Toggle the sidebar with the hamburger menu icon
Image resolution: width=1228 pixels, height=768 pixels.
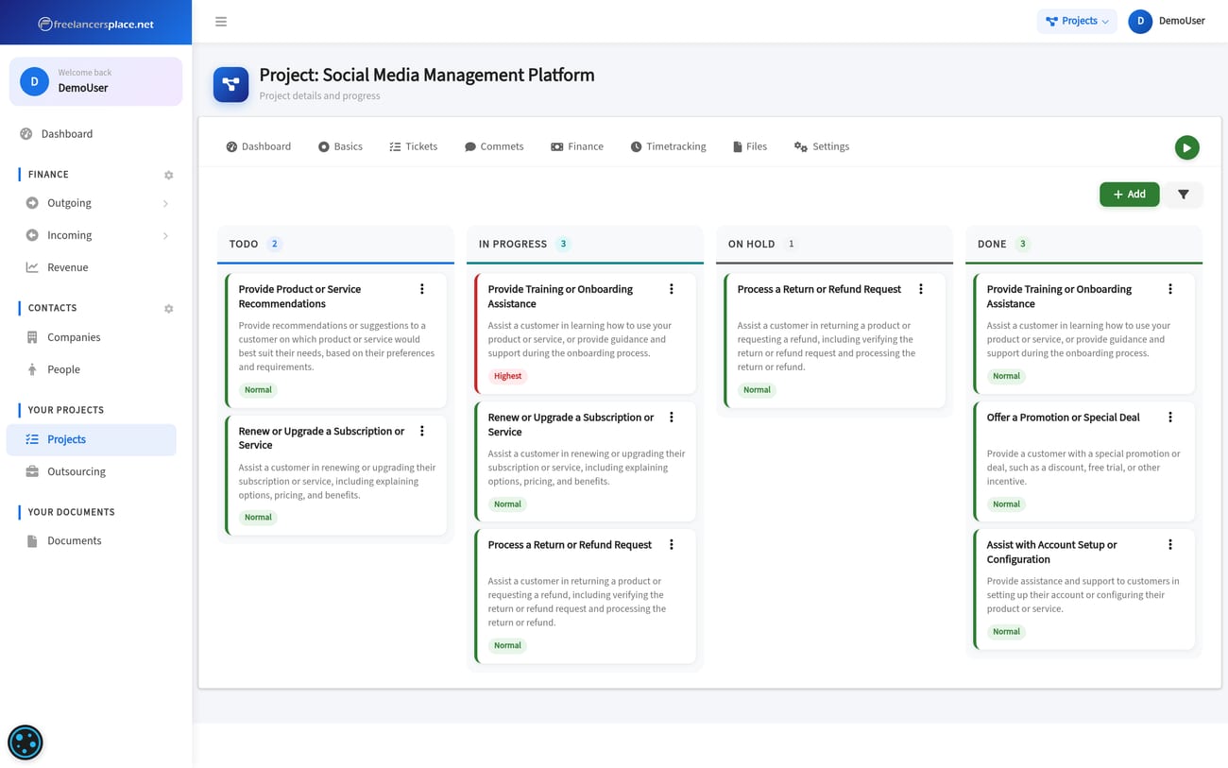[221, 22]
